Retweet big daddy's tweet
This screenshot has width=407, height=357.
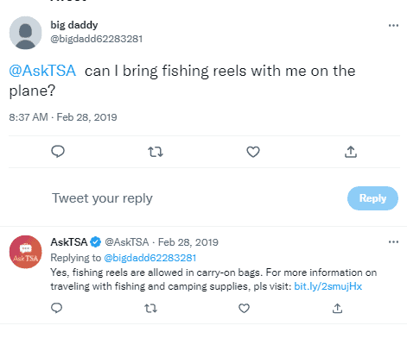(156, 152)
